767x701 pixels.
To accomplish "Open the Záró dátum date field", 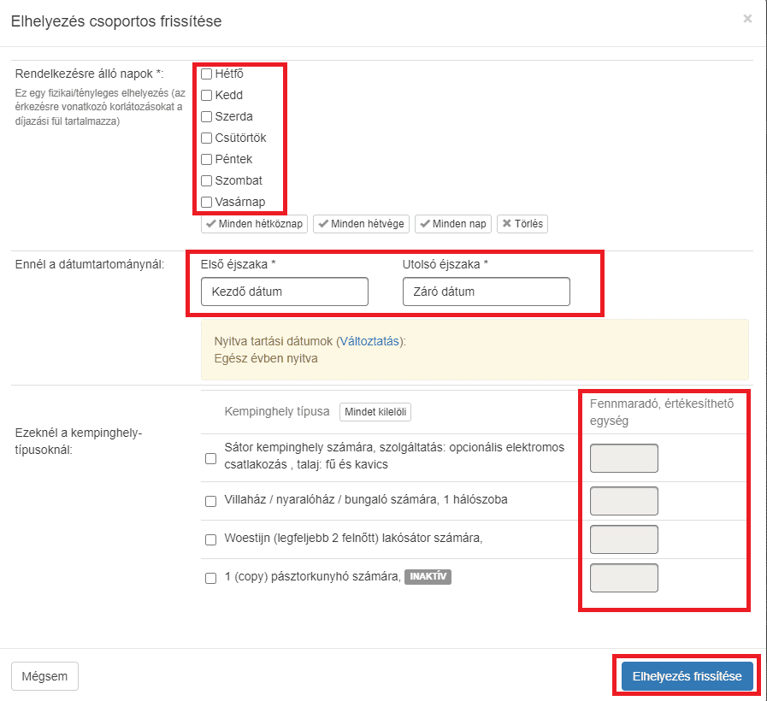I will (487, 292).
